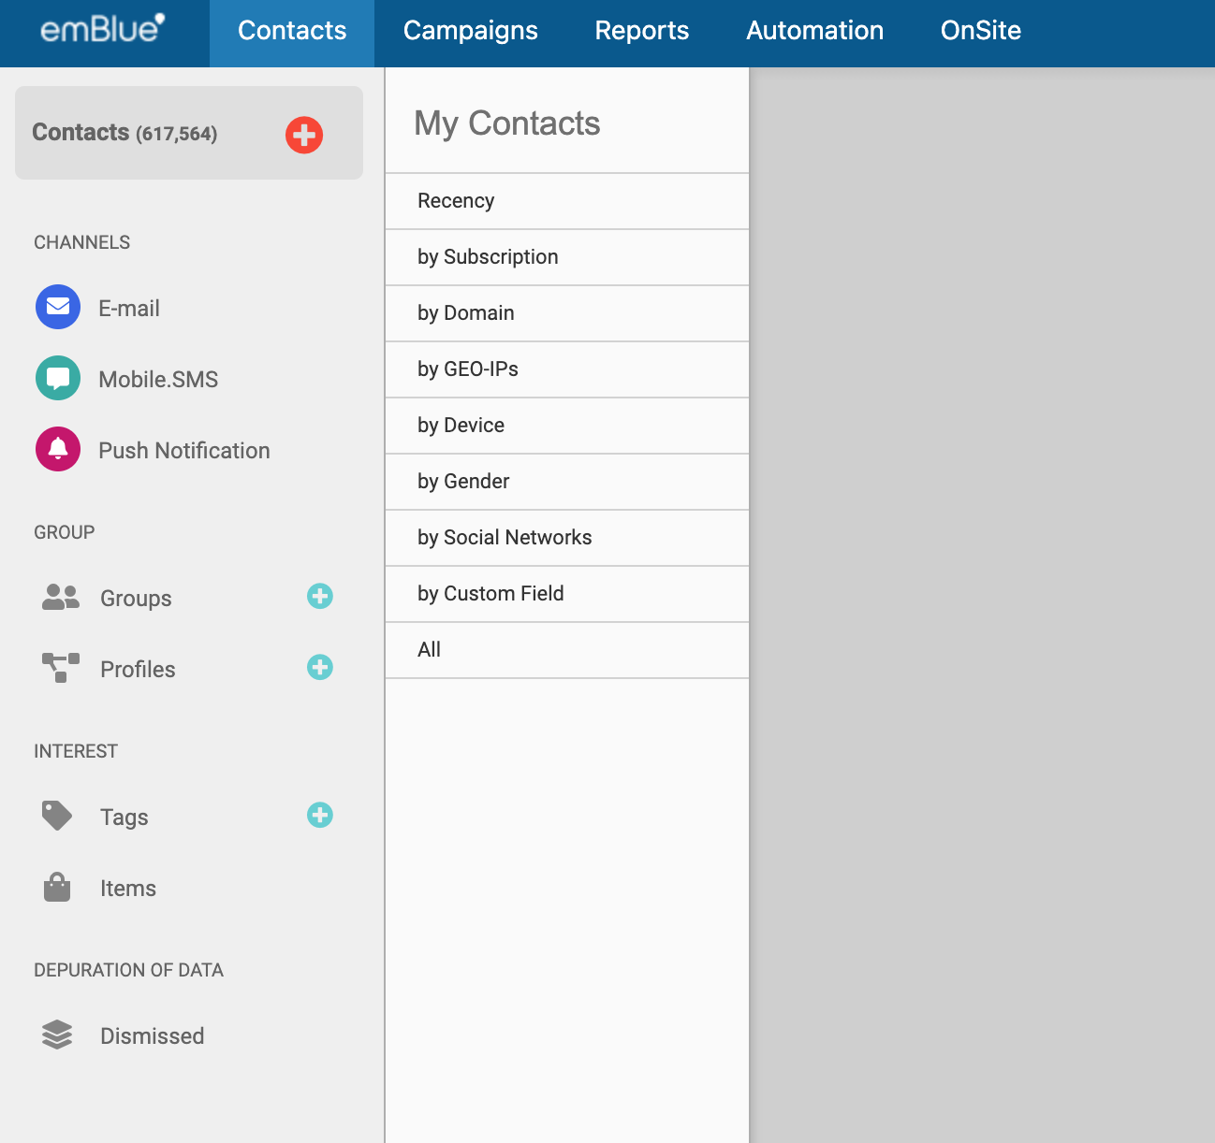Add a new profile with plus icon

point(320,667)
